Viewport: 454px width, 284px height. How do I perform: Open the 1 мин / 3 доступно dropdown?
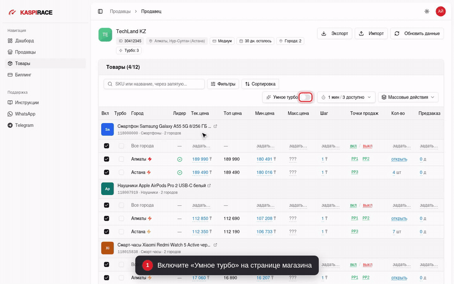point(346,98)
